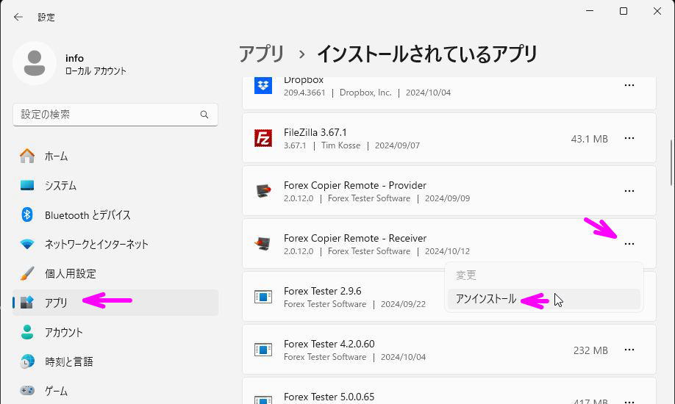Click the システム monitor icon
The image size is (675, 404).
[27, 185]
